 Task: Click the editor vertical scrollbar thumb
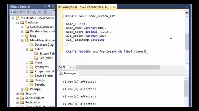(x=187, y=42)
